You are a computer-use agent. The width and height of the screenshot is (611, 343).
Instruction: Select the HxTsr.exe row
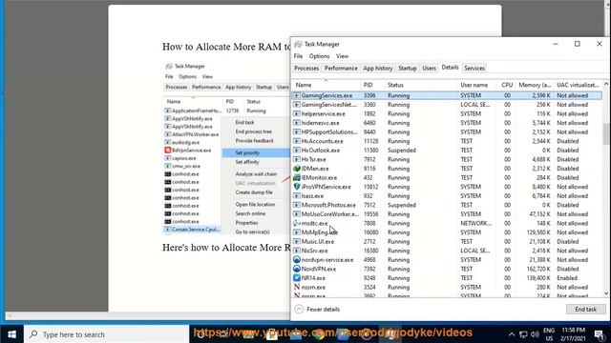click(447, 159)
